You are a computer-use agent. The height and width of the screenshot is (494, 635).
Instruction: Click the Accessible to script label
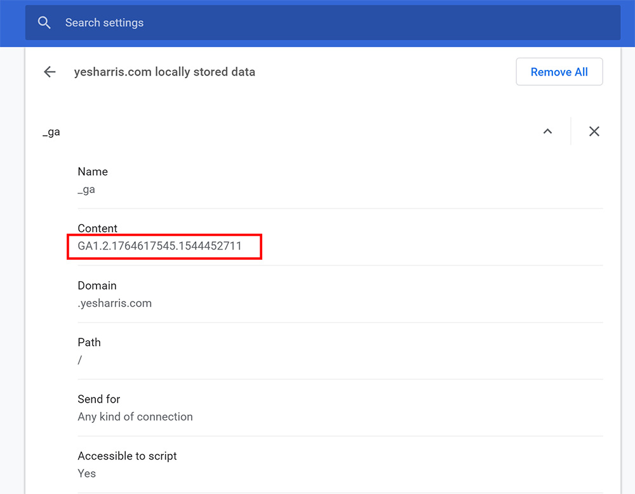127,456
